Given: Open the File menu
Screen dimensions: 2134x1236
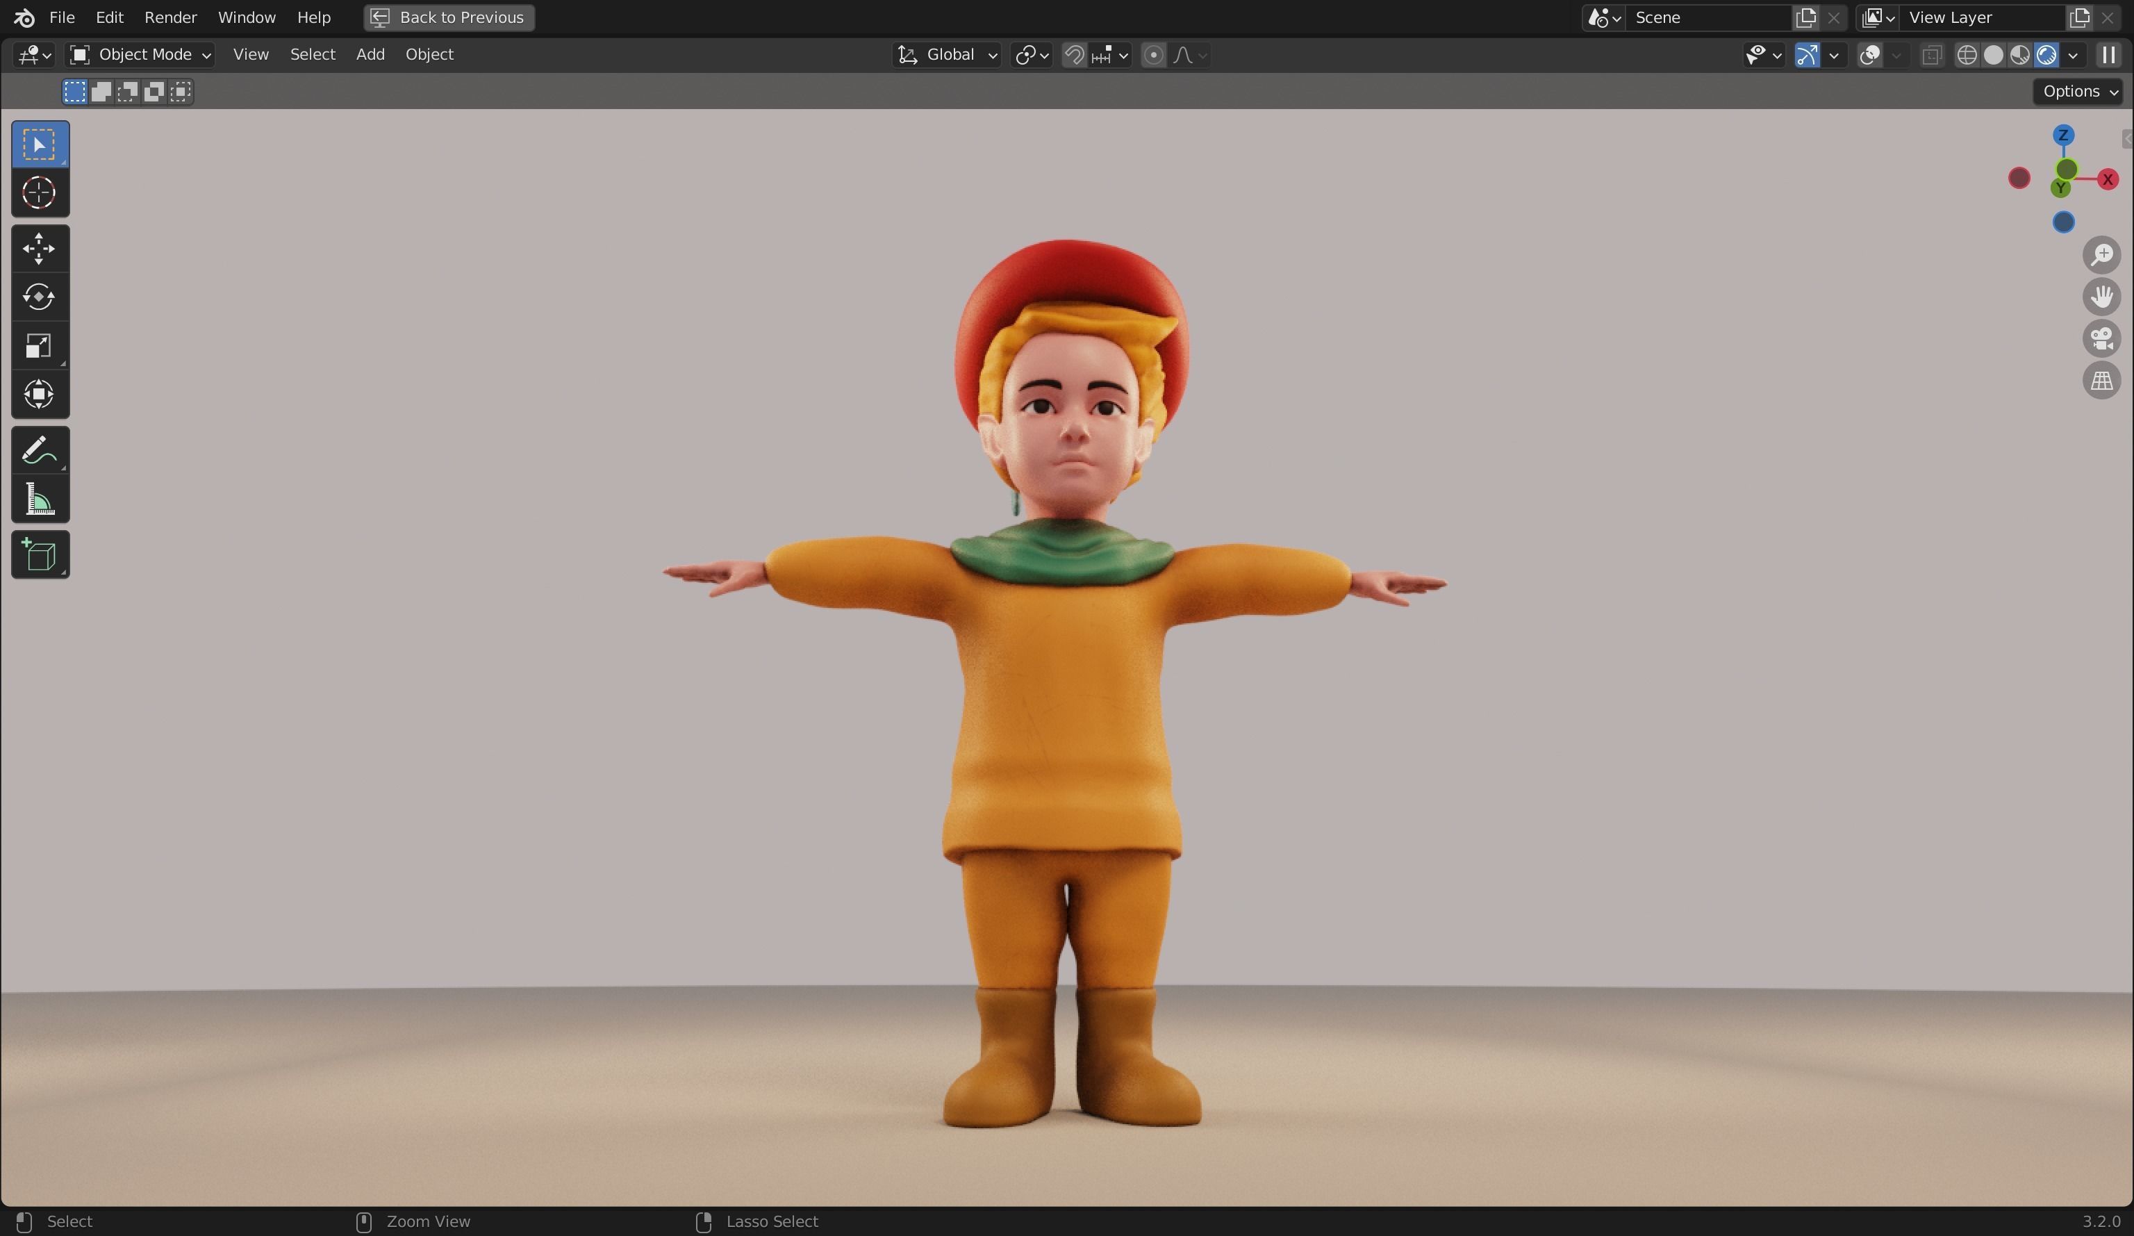Looking at the screenshot, I should [62, 17].
